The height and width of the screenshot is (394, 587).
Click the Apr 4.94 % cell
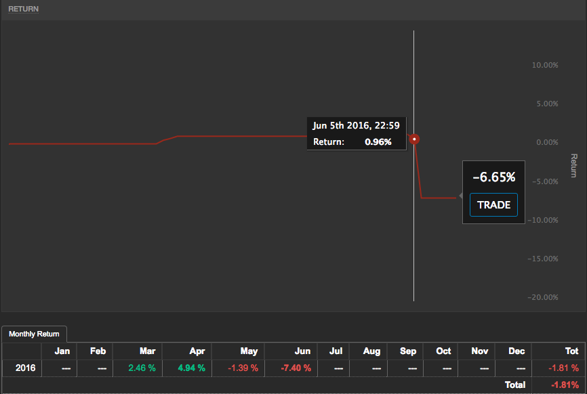(x=190, y=368)
